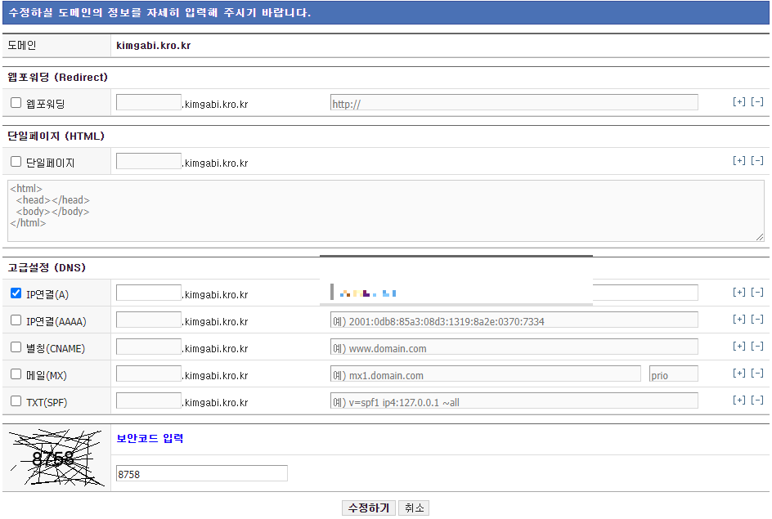Click the 보안코드 입력 label
The image size is (772, 519).
click(150, 438)
